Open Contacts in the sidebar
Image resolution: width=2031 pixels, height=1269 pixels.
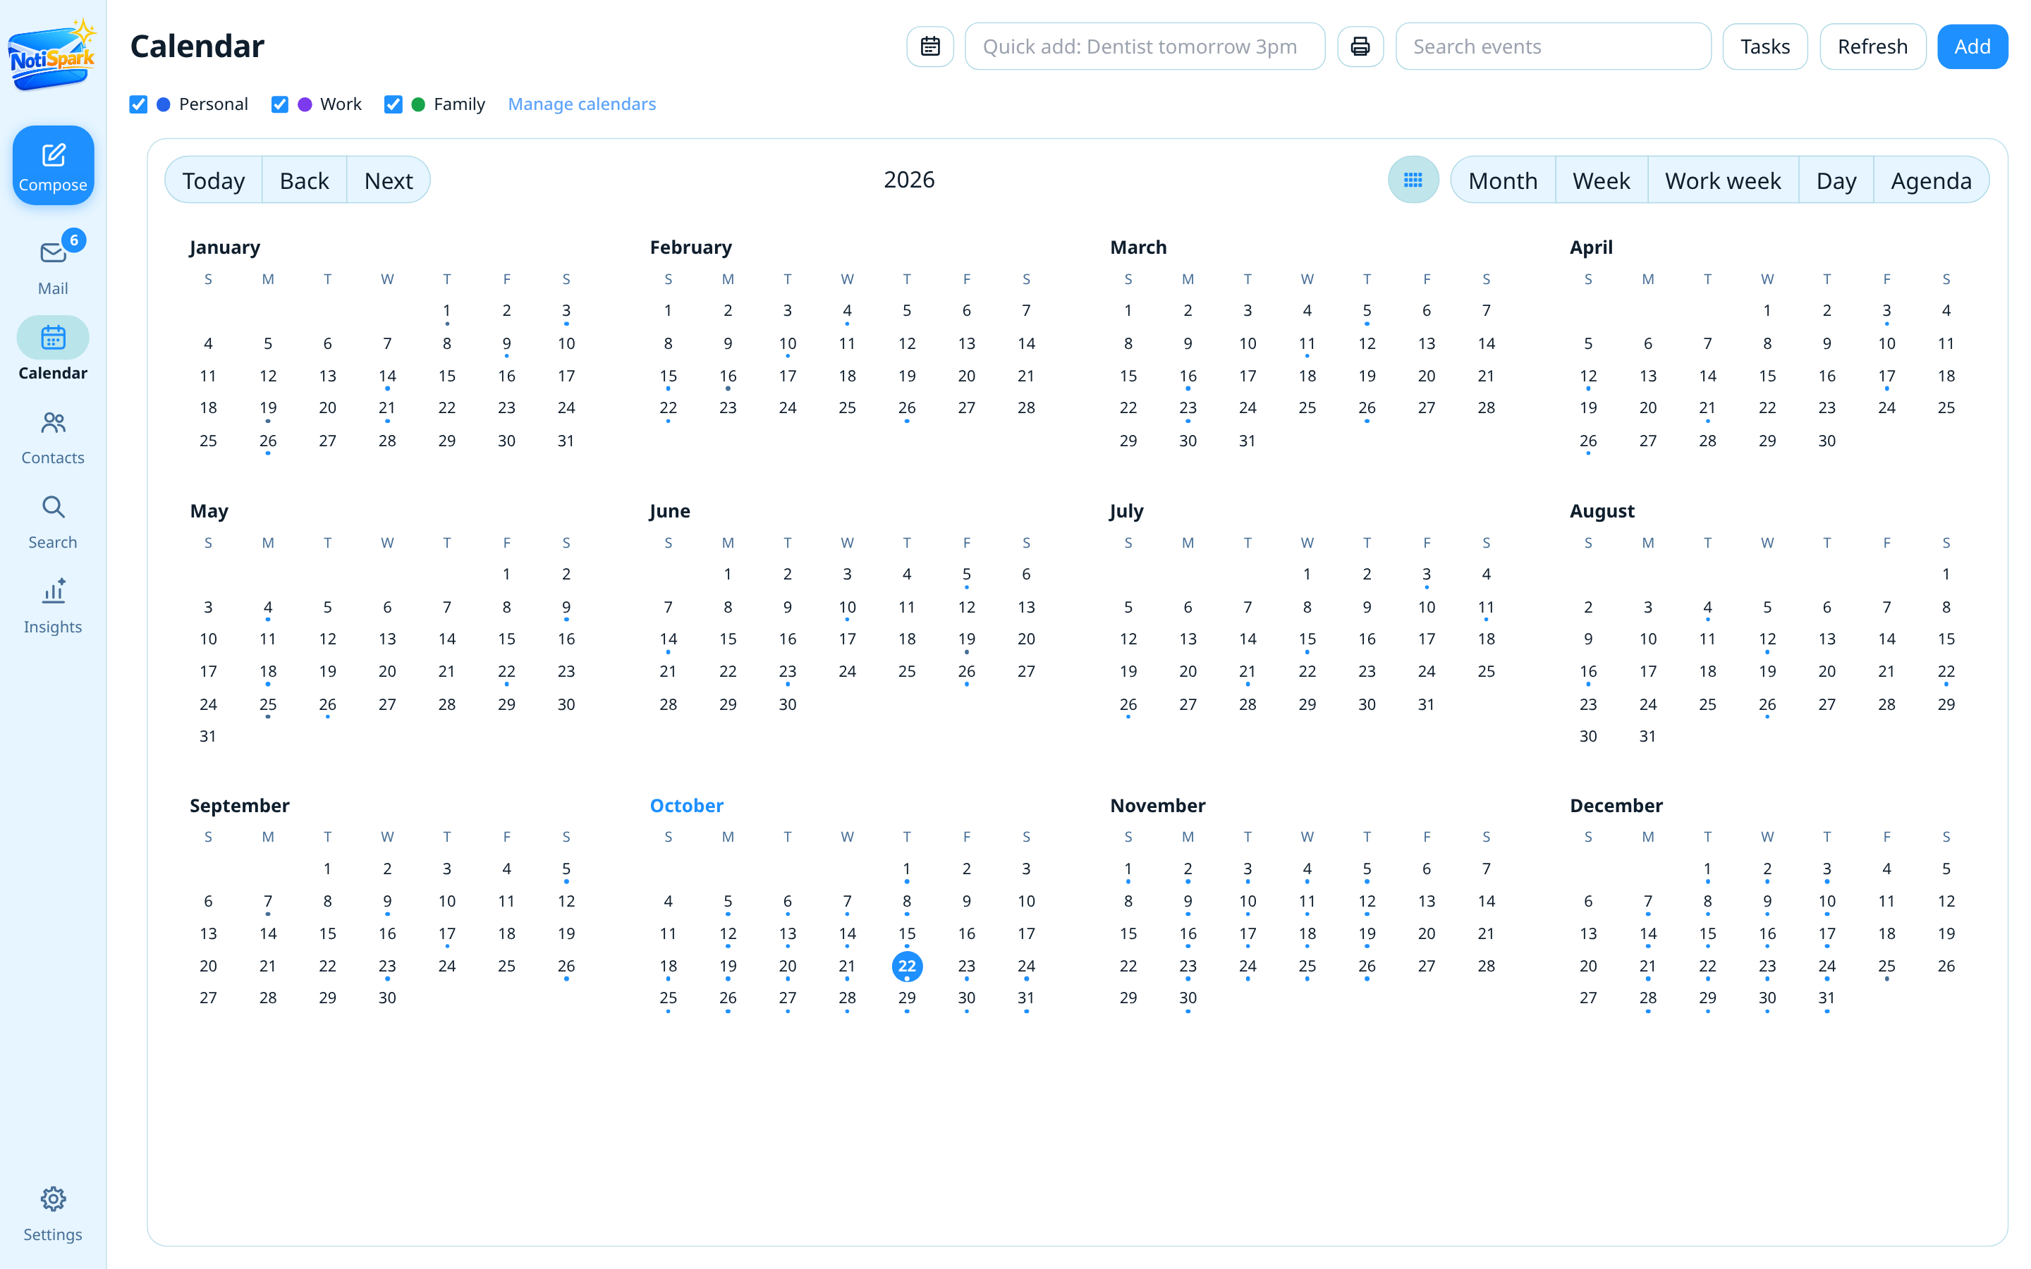point(53,437)
